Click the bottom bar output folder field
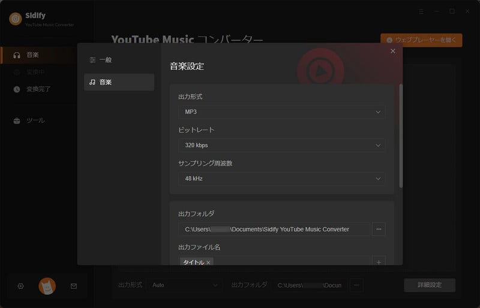Screen dimensions: 480x308 pyautogui.click(x=309, y=285)
